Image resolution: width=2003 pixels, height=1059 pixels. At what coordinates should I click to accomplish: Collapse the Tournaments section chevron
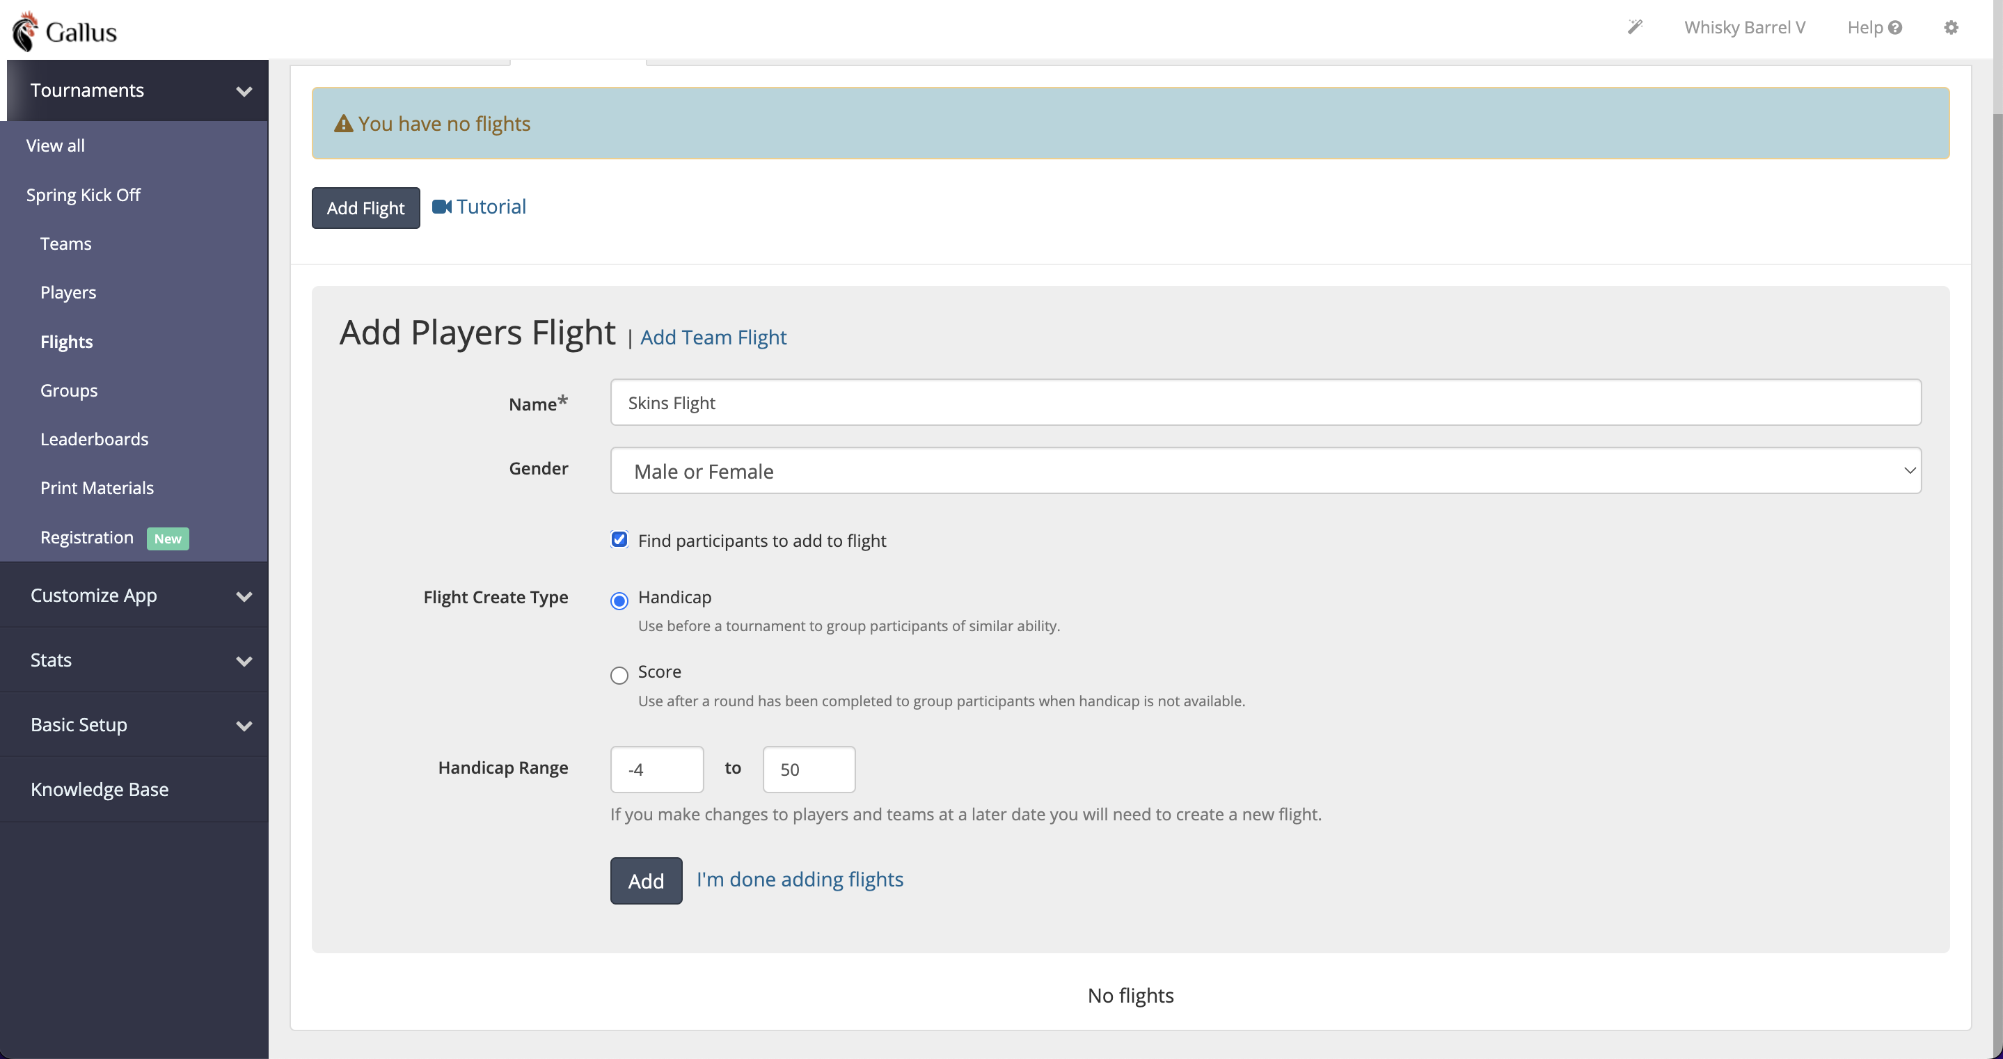click(244, 91)
